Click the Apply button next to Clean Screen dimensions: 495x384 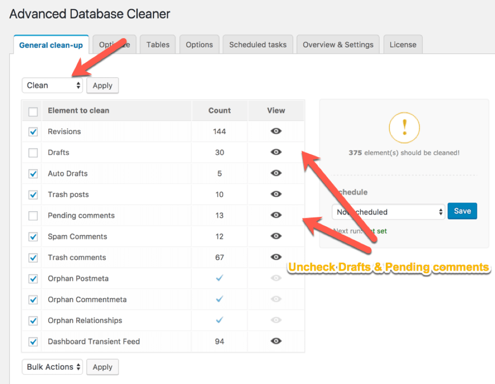point(102,85)
